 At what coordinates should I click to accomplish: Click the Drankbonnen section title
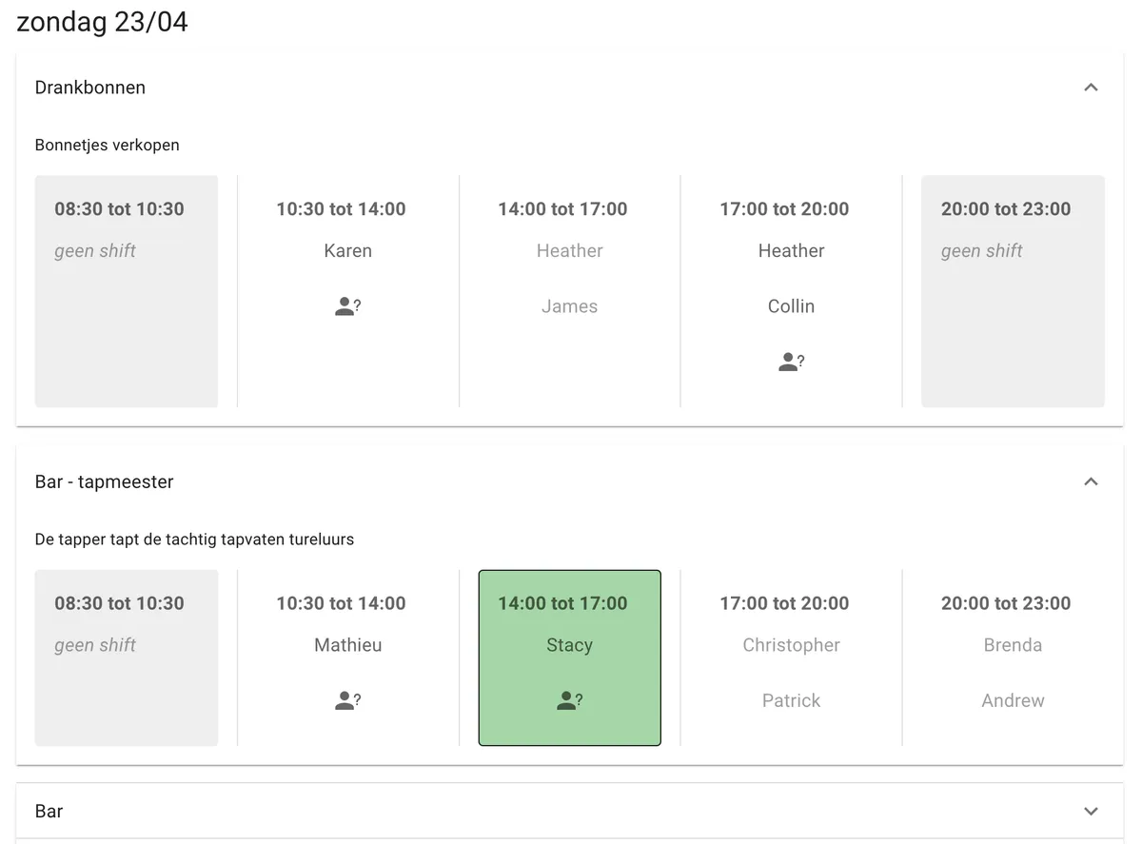(90, 88)
